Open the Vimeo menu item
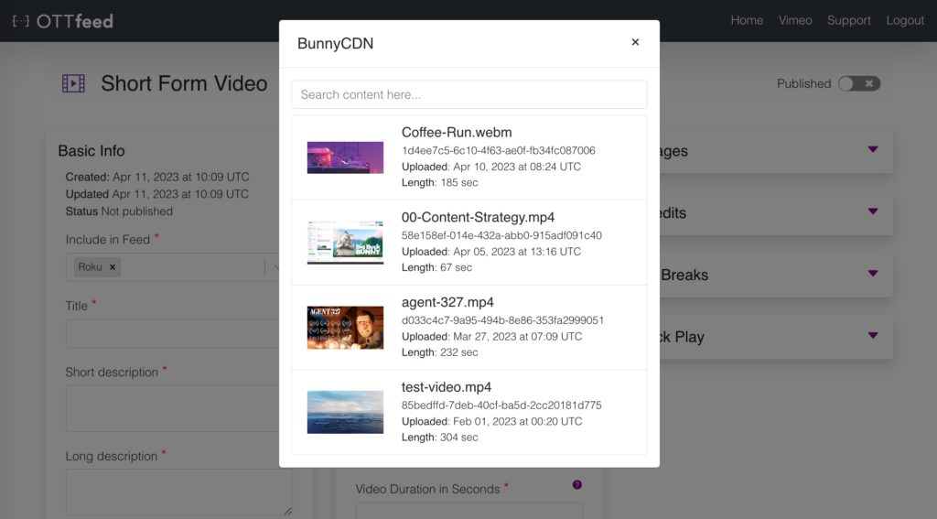The image size is (937, 519). (795, 20)
